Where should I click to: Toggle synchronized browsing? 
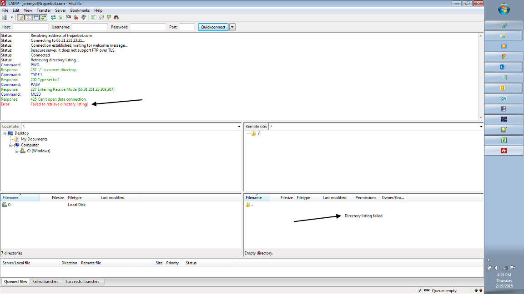(x=109, y=17)
